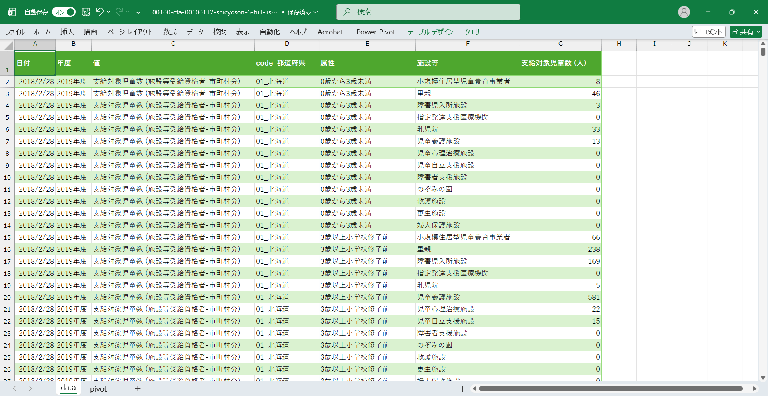Click the Select All corner triangle
The height and width of the screenshot is (396, 768).
point(9,45)
